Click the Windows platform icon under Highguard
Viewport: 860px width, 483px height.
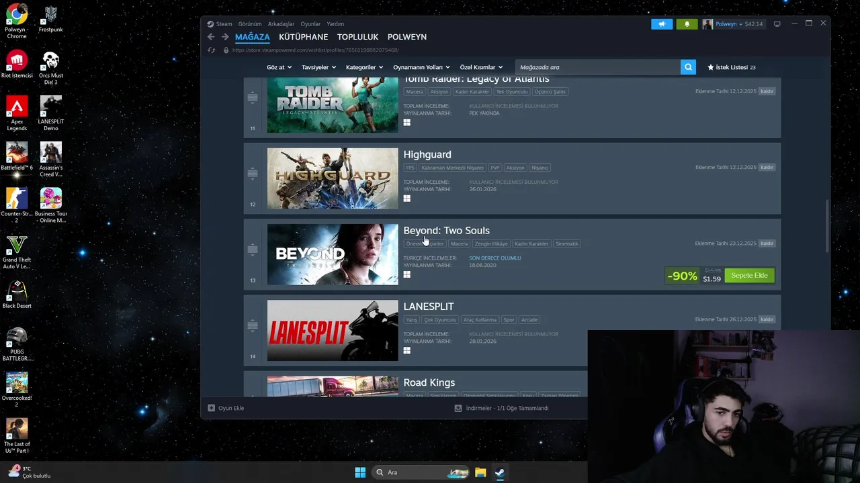[406, 199]
